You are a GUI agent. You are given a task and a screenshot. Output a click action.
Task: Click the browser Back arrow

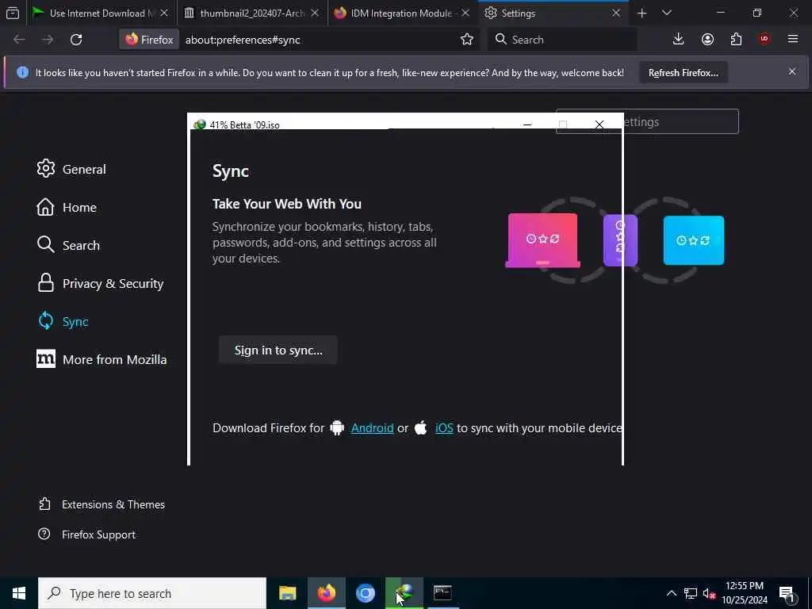(19, 40)
